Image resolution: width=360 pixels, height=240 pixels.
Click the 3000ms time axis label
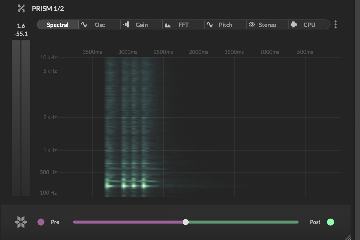(128, 52)
